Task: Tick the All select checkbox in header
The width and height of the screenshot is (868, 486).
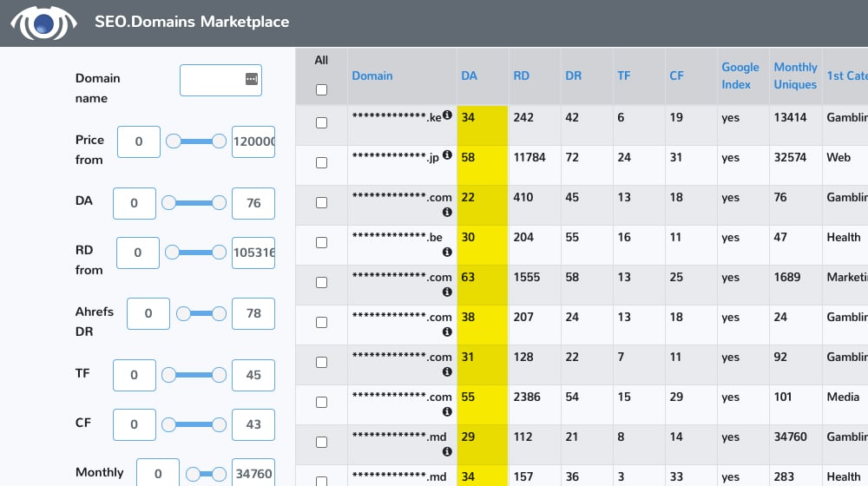Action: (321, 89)
